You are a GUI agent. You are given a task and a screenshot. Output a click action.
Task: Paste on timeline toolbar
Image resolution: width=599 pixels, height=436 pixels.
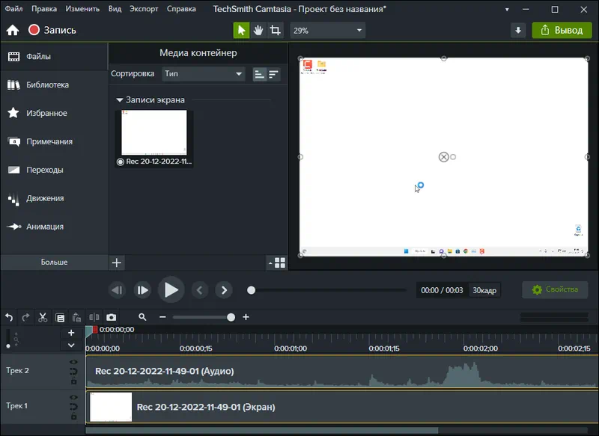(x=76, y=317)
